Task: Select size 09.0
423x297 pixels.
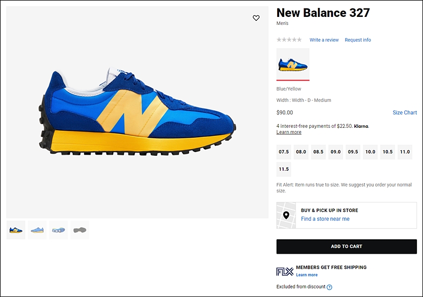Action: tap(336, 152)
